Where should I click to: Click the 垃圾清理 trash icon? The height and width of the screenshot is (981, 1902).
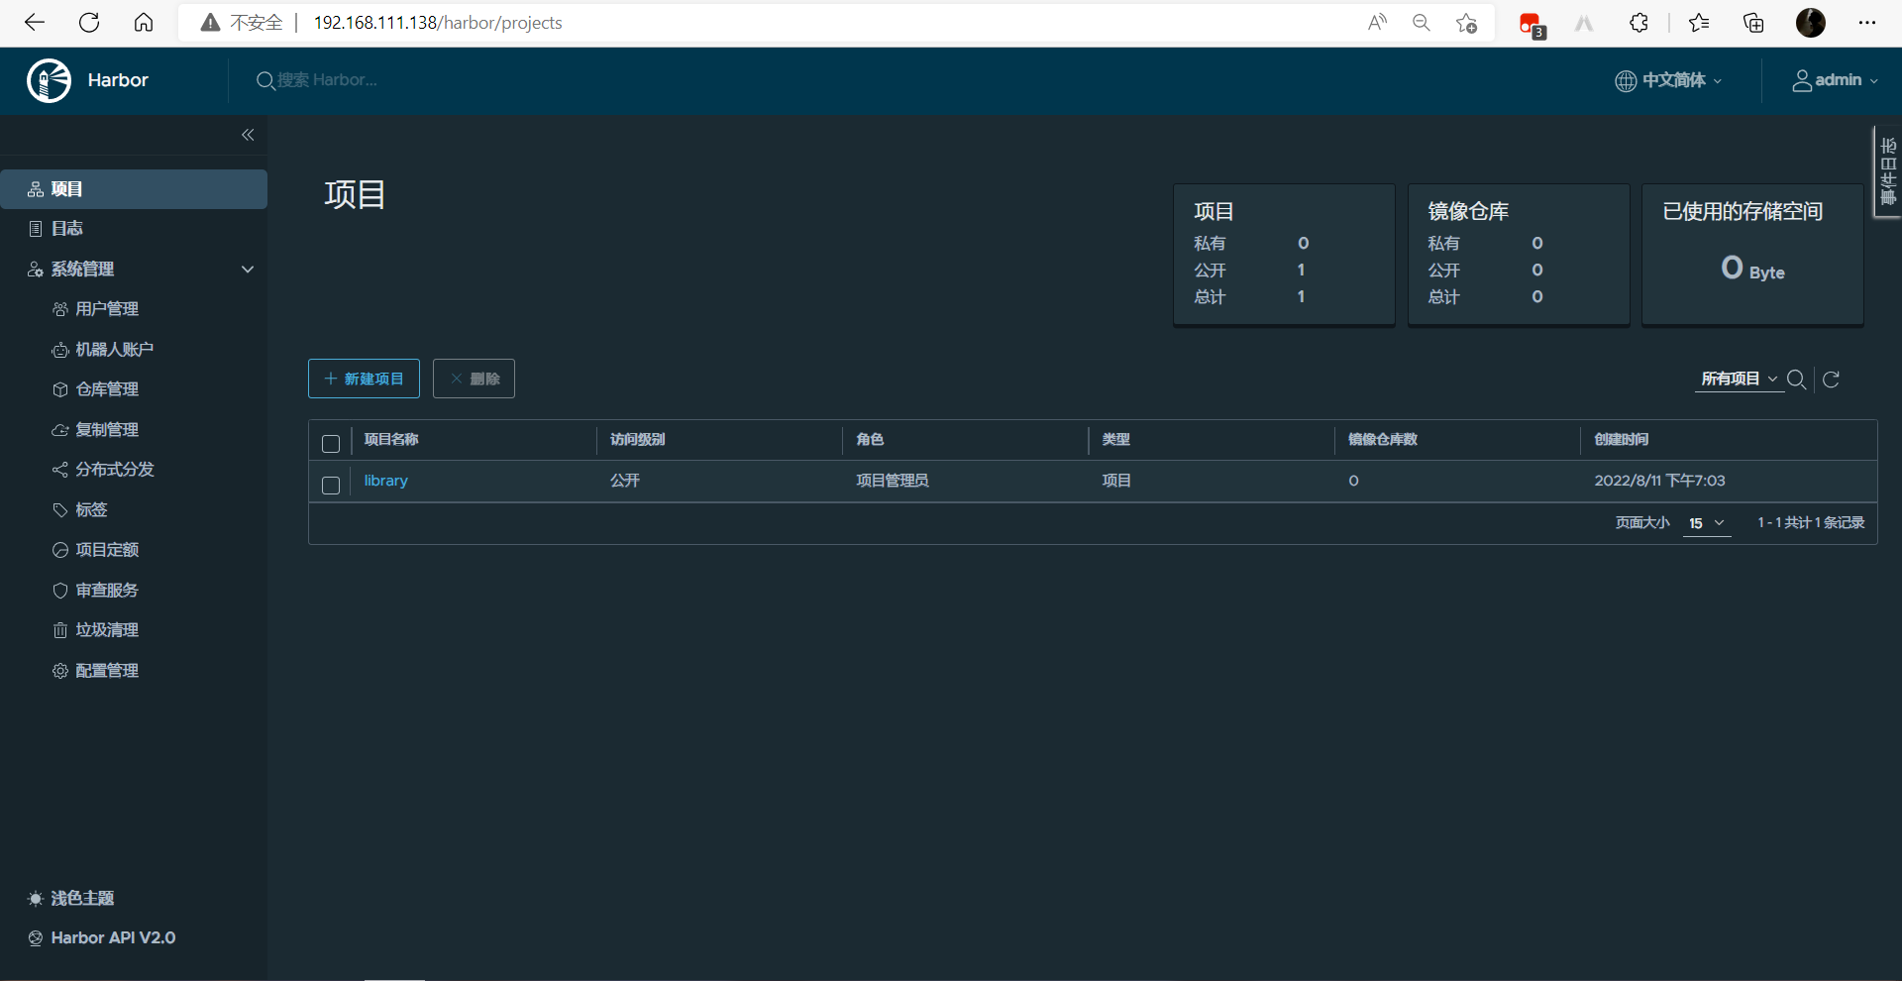click(x=60, y=630)
